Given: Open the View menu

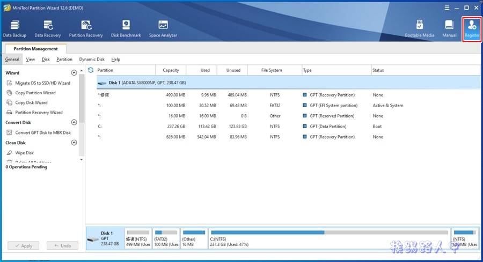Looking at the screenshot, I should point(30,59).
